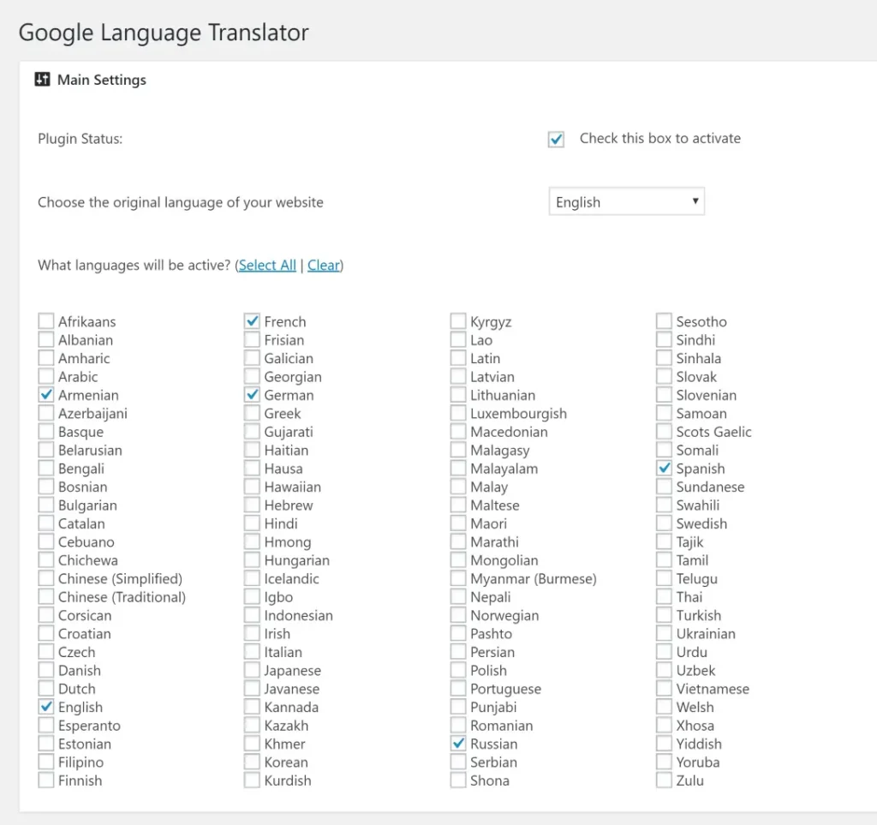Tick the Kyrgyz checkbox

coord(458,321)
